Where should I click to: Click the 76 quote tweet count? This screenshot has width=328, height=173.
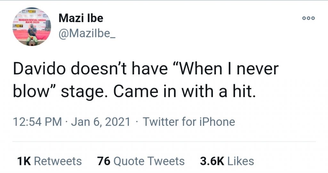[104, 161]
